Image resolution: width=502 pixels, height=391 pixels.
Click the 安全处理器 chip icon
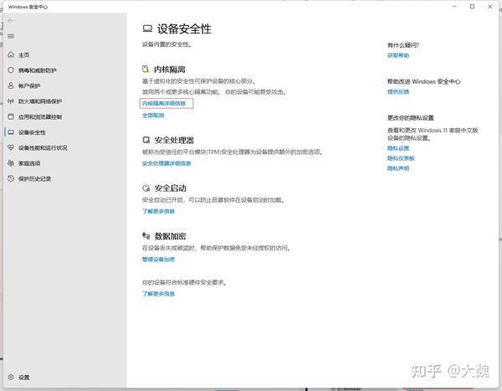[x=146, y=140]
